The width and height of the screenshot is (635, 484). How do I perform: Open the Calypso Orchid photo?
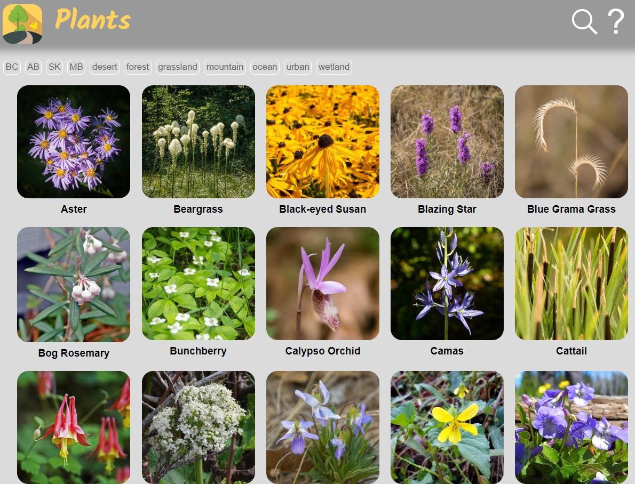pos(323,283)
